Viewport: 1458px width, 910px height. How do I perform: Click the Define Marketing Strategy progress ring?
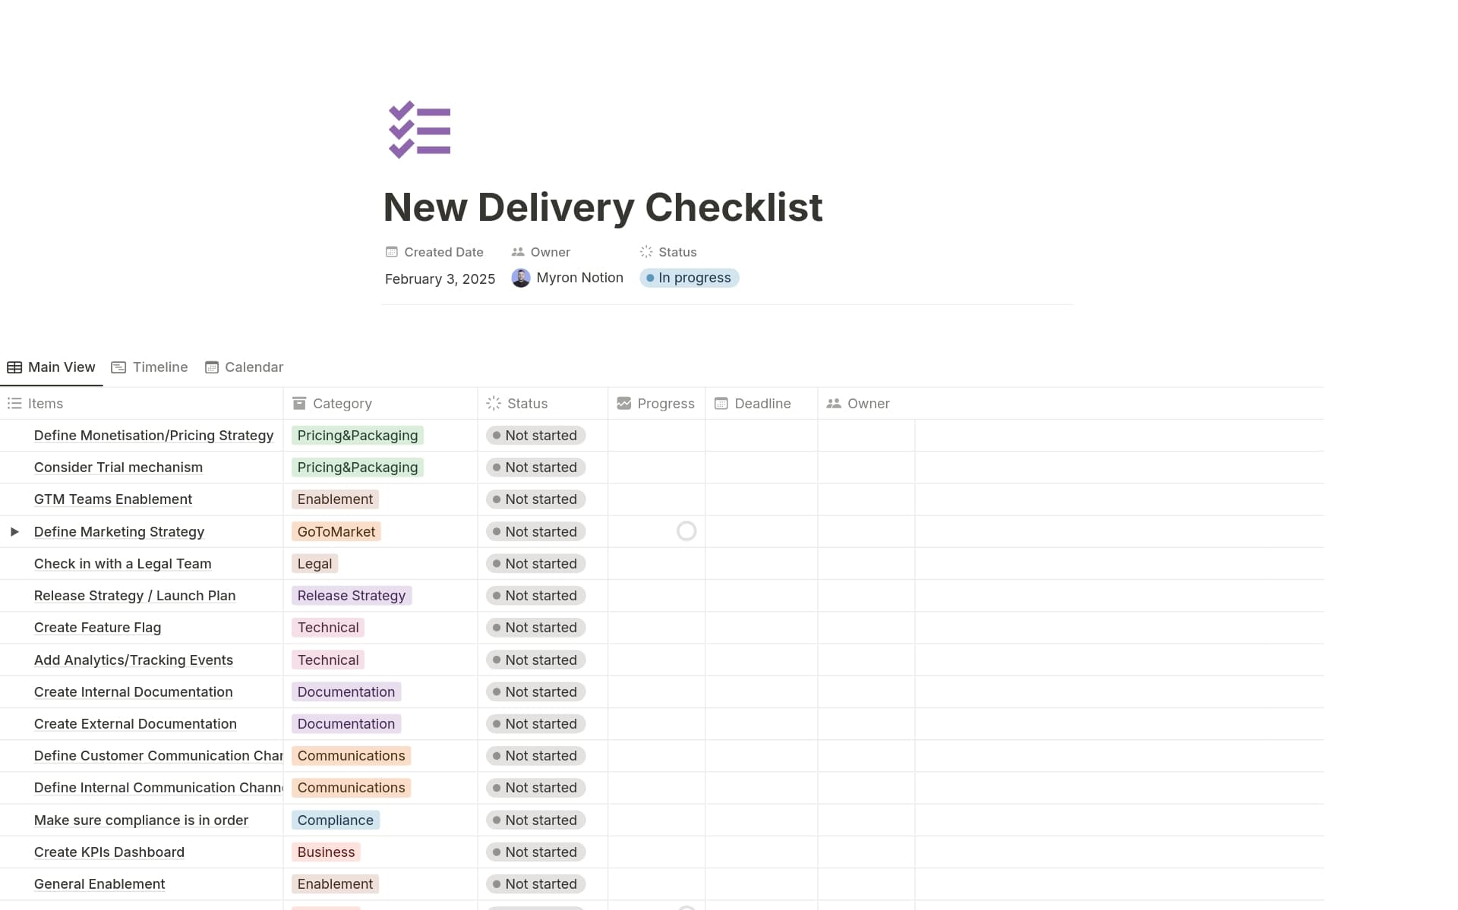coord(686,531)
